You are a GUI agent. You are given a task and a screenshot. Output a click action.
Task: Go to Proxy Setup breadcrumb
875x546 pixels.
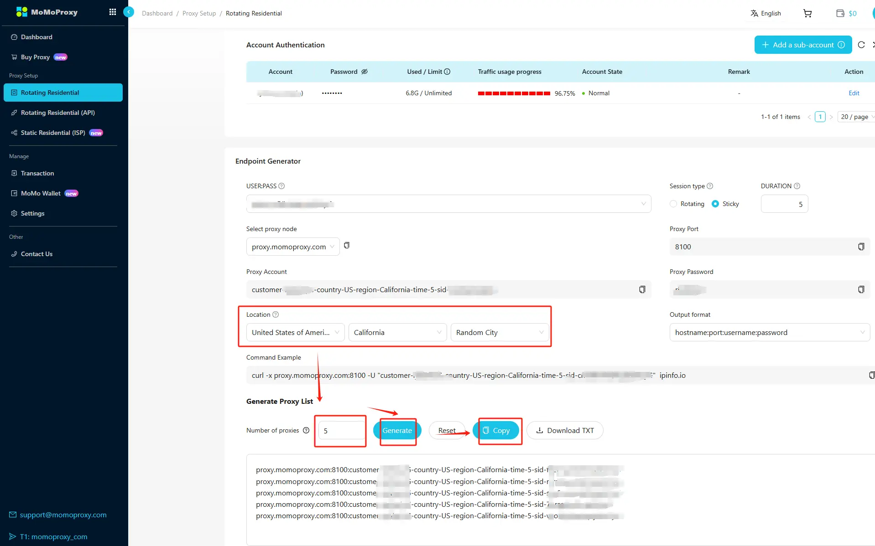pos(199,13)
